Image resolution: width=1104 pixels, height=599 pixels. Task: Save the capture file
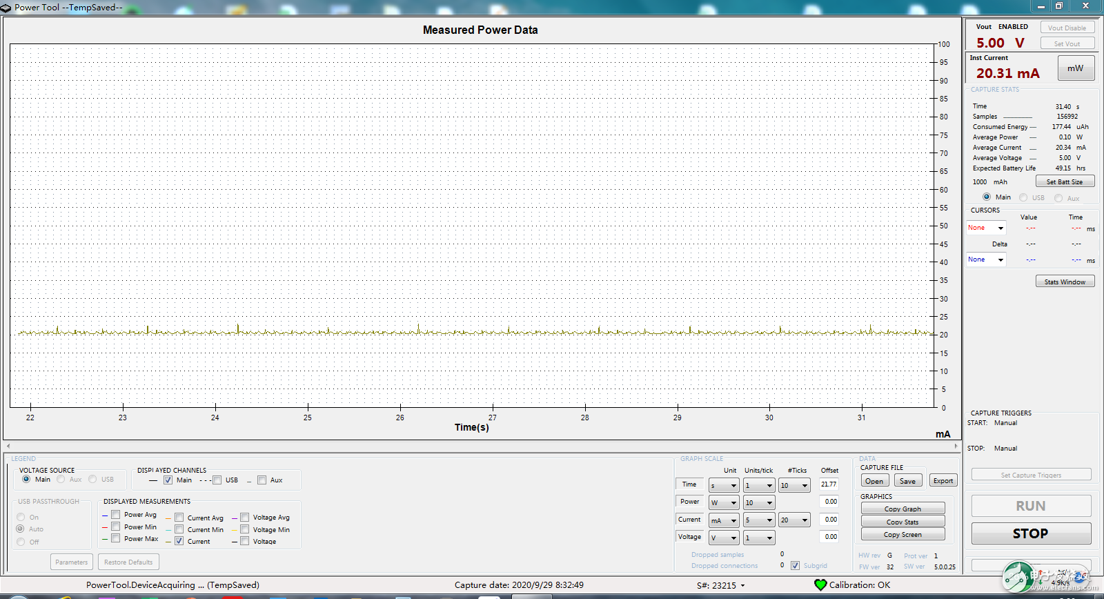pyautogui.click(x=908, y=481)
